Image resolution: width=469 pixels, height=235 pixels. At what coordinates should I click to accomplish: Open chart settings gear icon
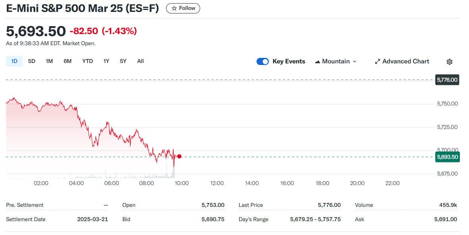(x=450, y=61)
